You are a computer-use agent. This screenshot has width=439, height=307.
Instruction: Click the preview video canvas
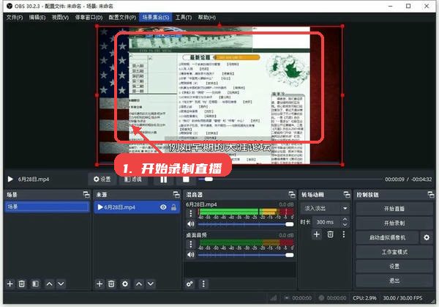pos(219,95)
